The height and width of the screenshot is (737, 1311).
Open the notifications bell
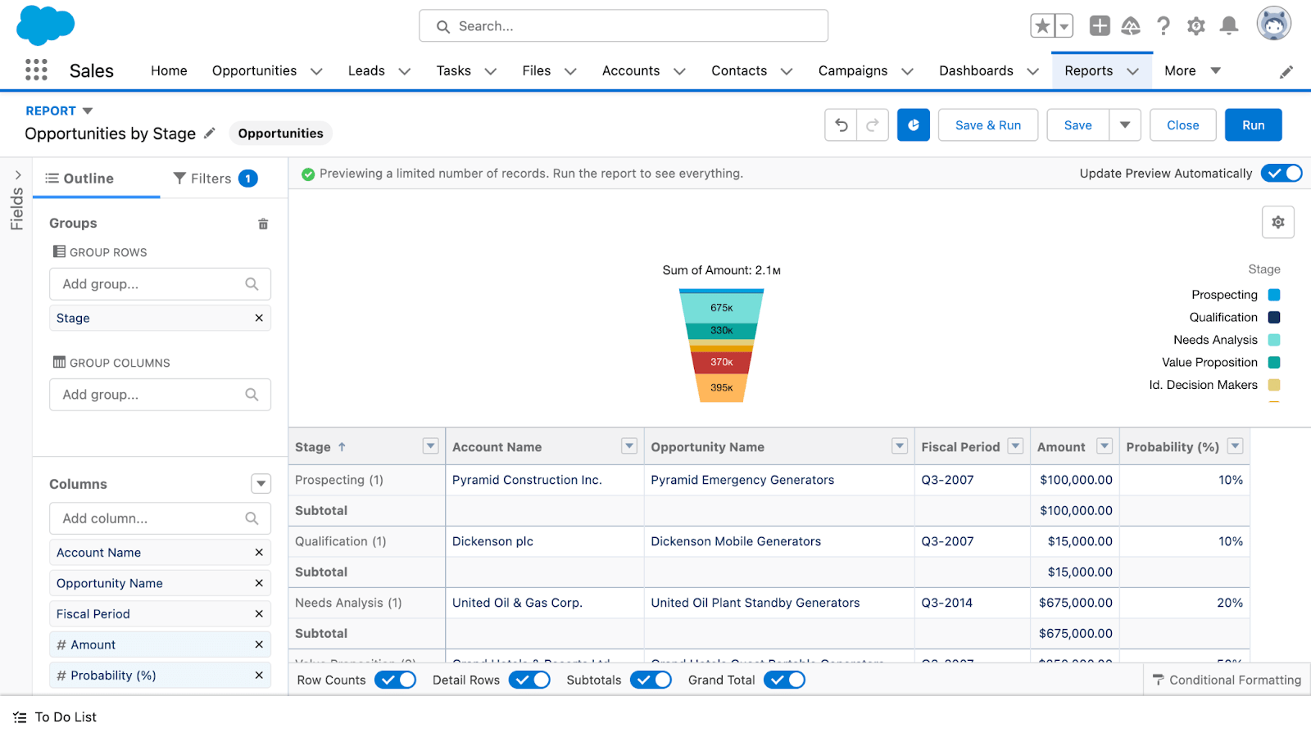point(1229,26)
